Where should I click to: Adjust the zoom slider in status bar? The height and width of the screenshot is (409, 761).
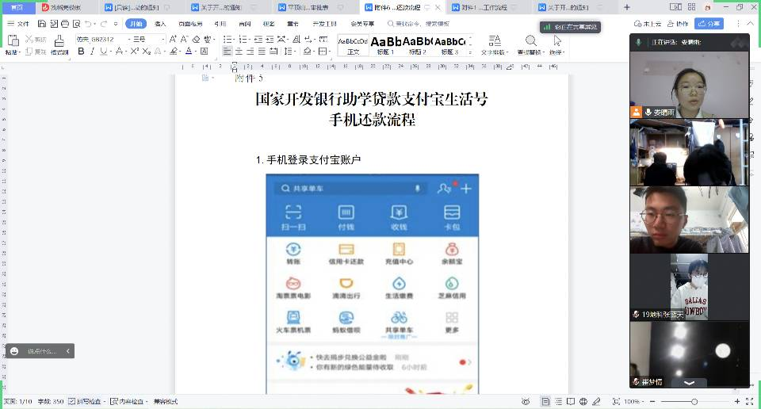[x=694, y=402]
